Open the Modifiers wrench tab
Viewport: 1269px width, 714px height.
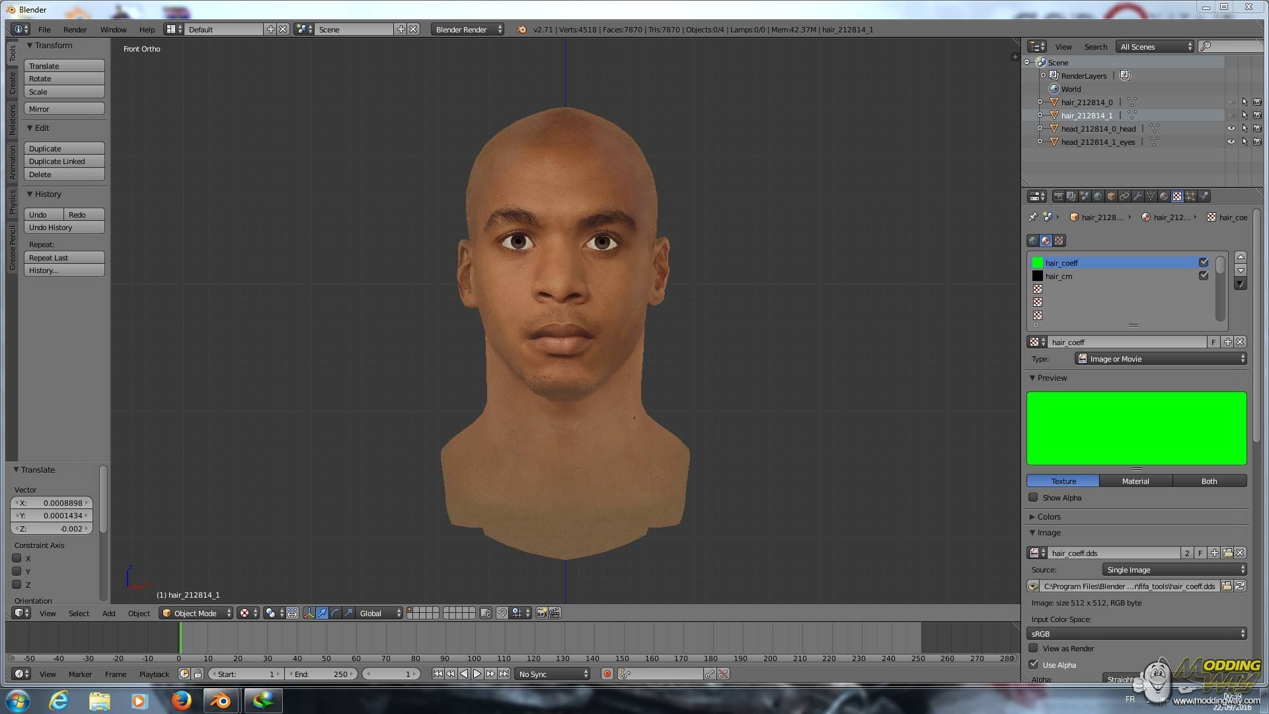click(1137, 196)
